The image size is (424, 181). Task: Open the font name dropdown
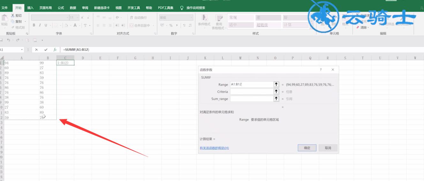(68, 18)
